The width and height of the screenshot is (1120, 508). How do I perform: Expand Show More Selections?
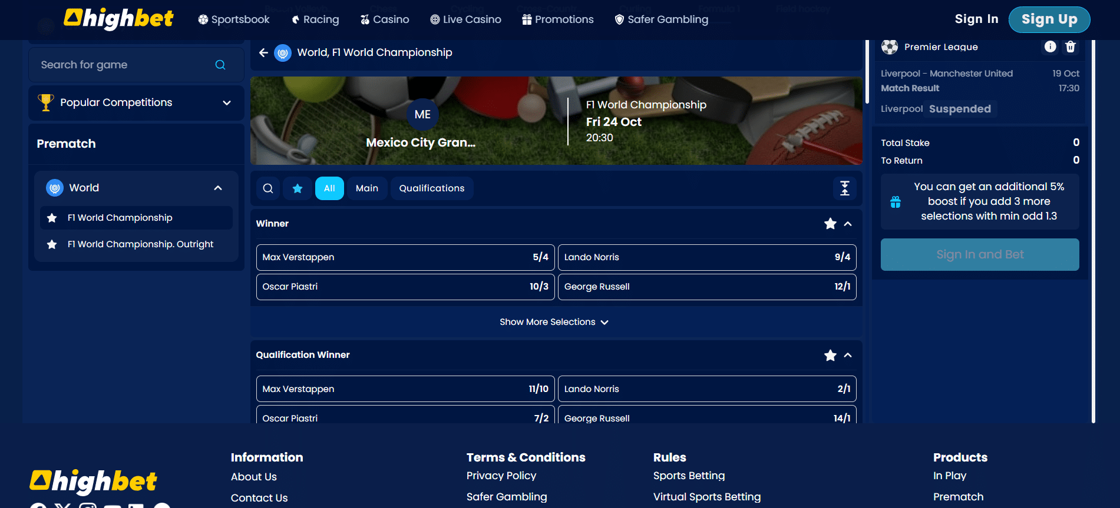[554, 322]
